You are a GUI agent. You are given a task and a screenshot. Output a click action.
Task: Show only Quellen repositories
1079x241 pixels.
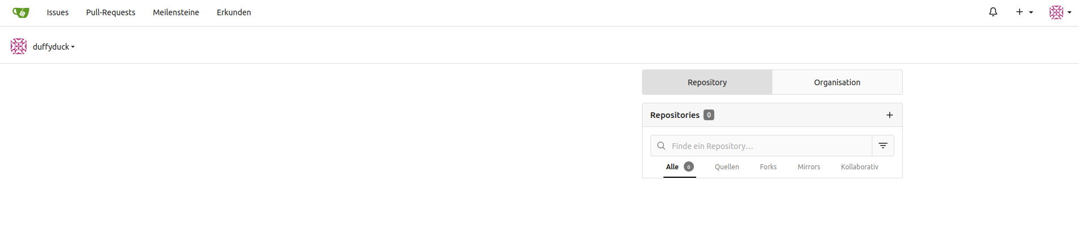[x=727, y=167]
